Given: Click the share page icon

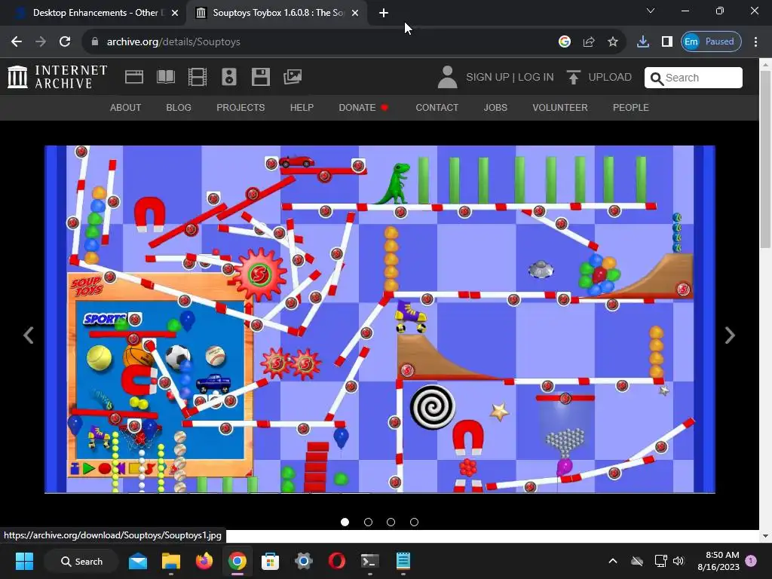Looking at the screenshot, I should pos(588,41).
